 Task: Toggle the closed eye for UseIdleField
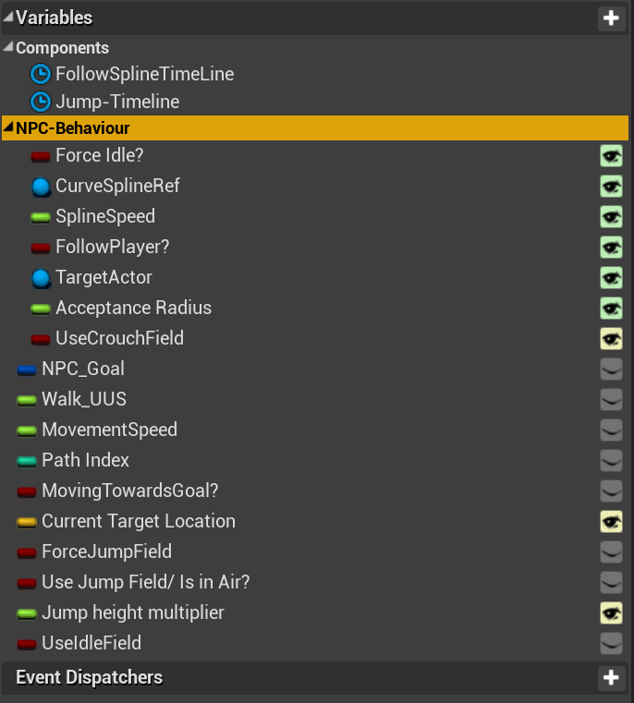tap(611, 643)
